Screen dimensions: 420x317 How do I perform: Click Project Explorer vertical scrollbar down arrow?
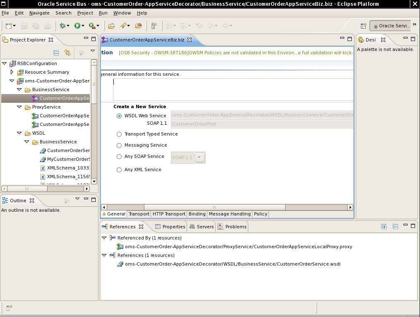click(94, 181)
